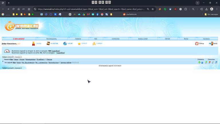Screen dimensions: 220x124
Task: Click the gold star rating icon
Action: [79, 44]
